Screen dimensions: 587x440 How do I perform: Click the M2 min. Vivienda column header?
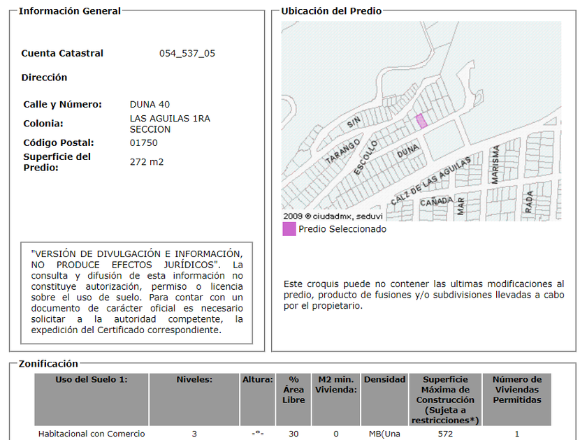point(336,399)
